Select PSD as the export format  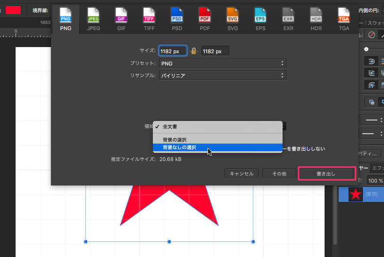point(177,19)
